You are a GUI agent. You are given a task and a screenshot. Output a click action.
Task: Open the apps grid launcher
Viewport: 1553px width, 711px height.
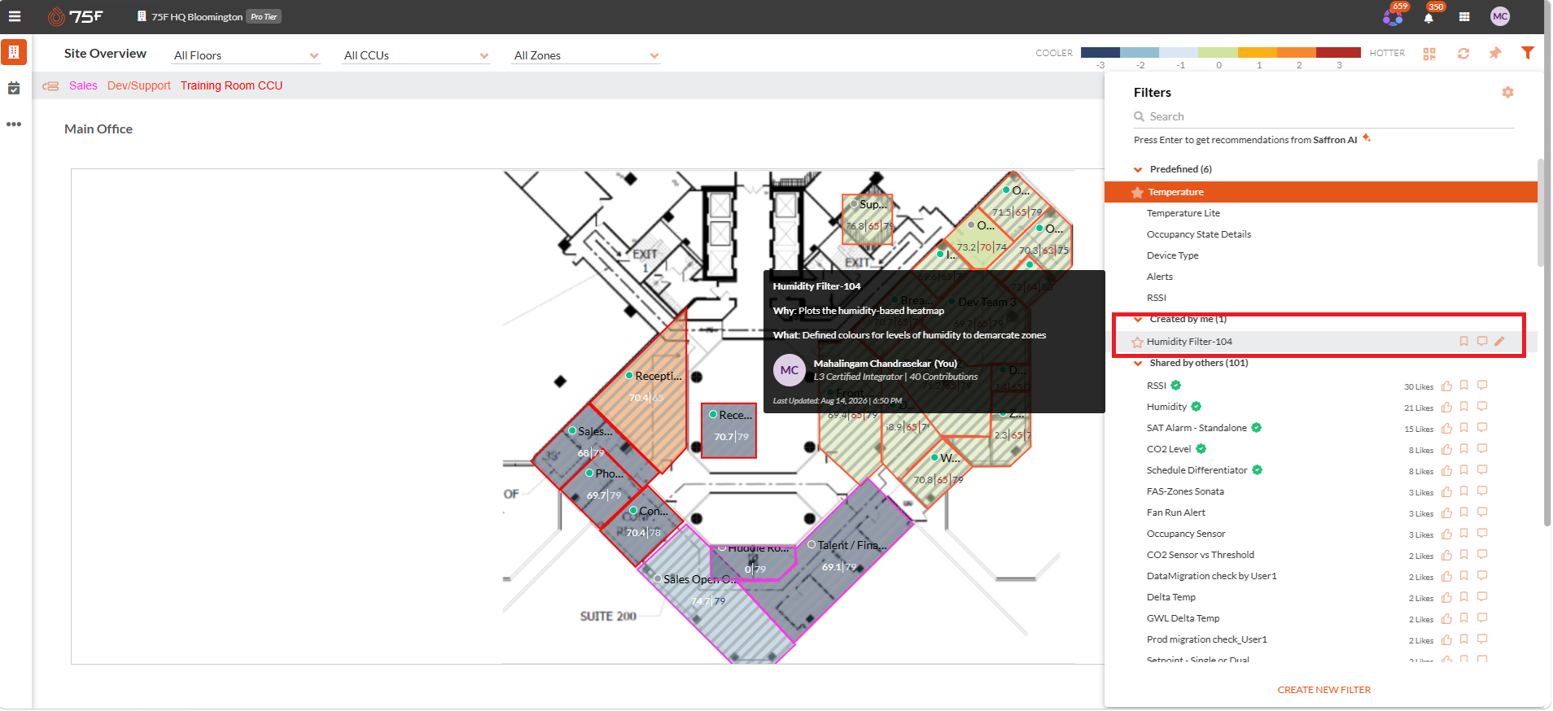click(1464, 16)
